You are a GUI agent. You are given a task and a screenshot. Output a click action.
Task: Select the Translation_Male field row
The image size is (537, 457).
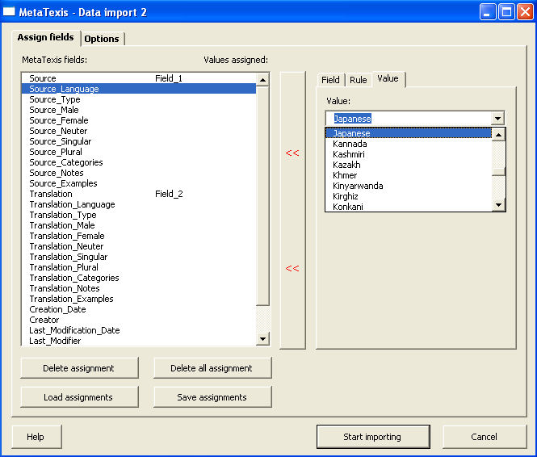point(139,225)
